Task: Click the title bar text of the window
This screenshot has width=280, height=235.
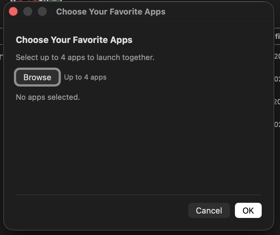Action: point(111,12)
